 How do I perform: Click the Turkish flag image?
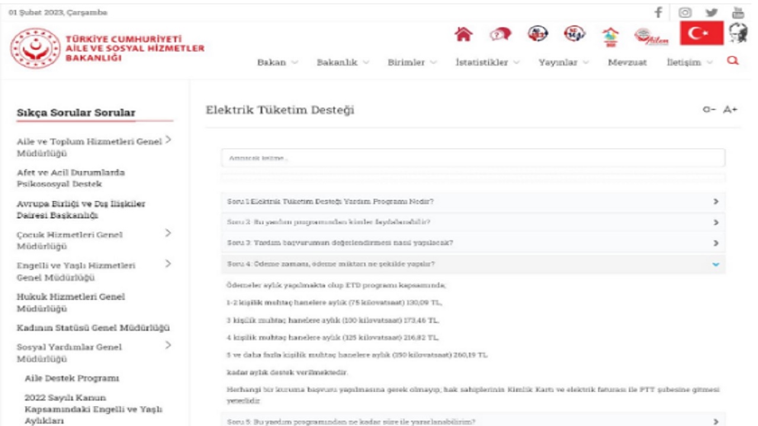pos(701,34)
